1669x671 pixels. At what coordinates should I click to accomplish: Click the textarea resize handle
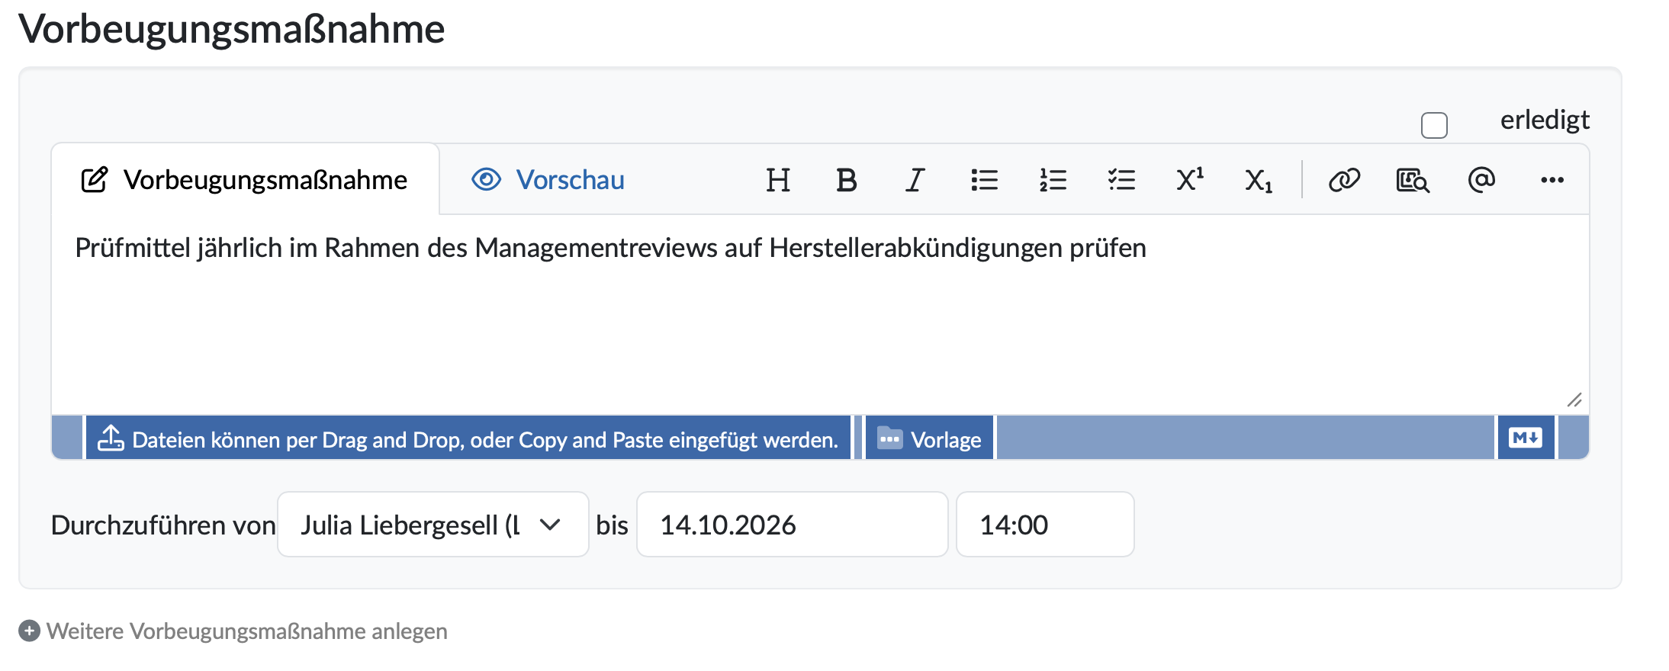pos(1574,400)
